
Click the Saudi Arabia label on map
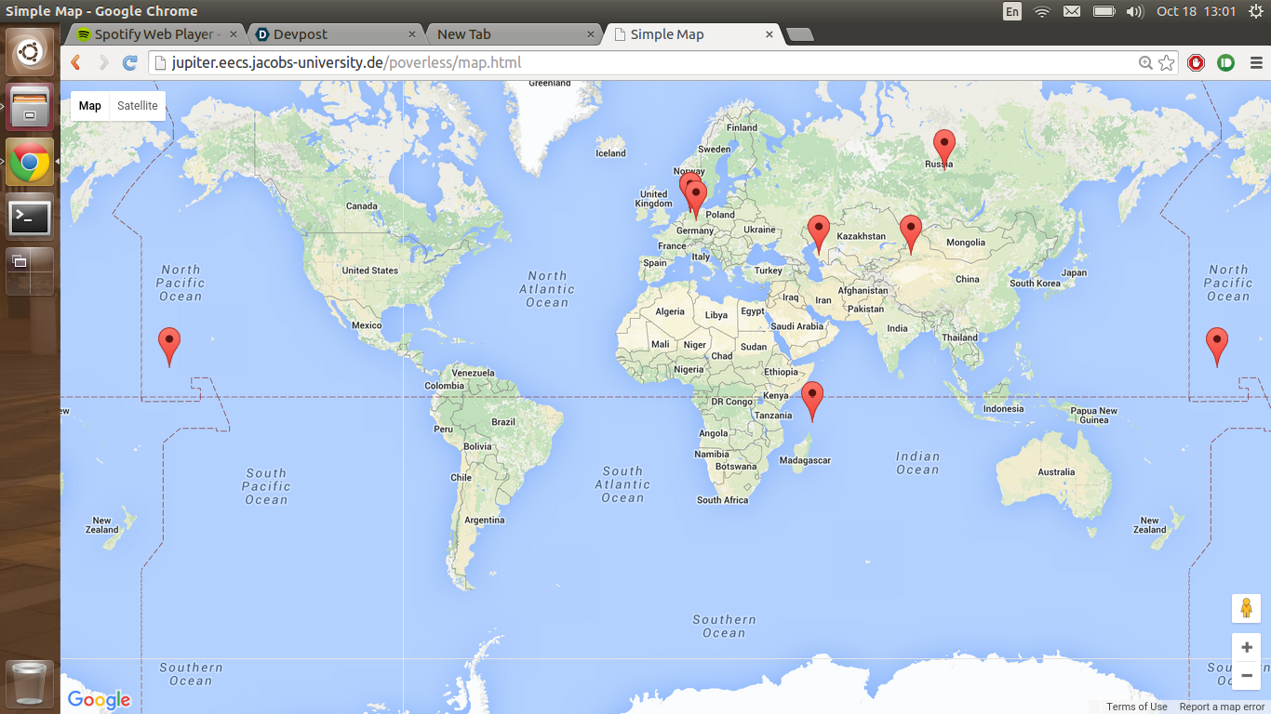tap(797, 326)
